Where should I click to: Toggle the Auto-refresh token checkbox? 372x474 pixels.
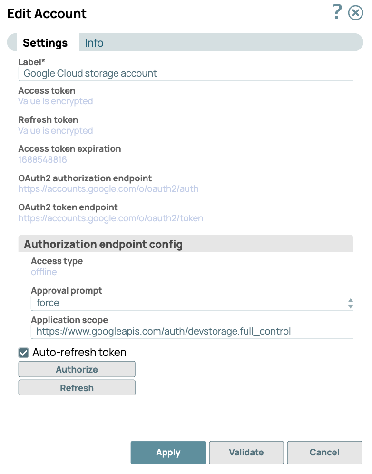tap(23, 353)
